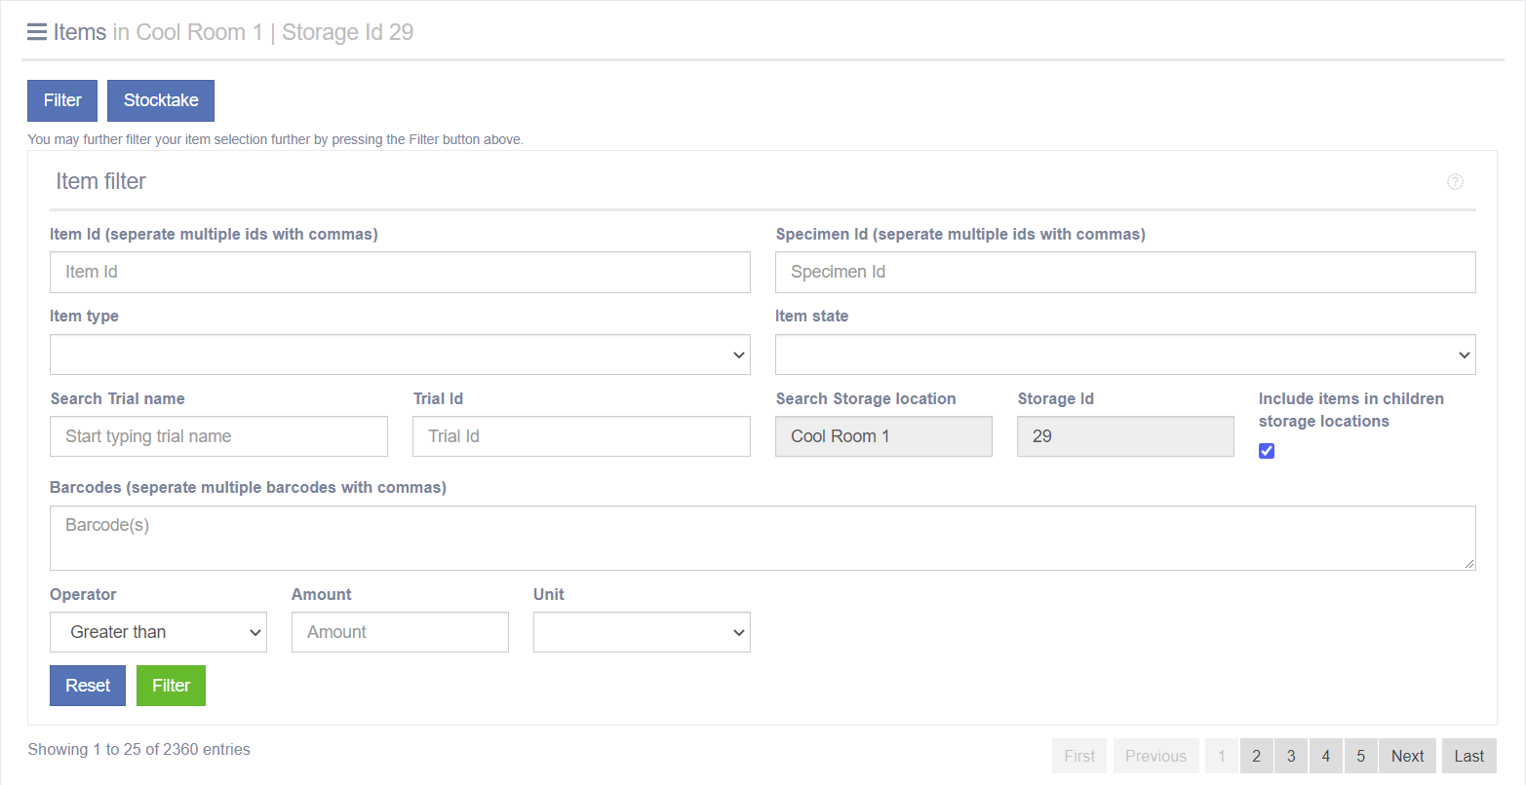This screenshot has width=1526, height=785.
Task: Click the Amount input field
Action: click(400, 632)
